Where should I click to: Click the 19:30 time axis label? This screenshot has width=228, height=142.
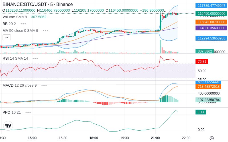coord(125,138)
